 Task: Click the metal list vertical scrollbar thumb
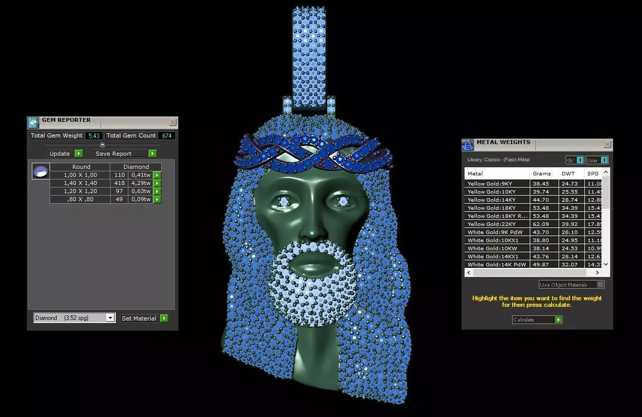[x=606, y=193]
